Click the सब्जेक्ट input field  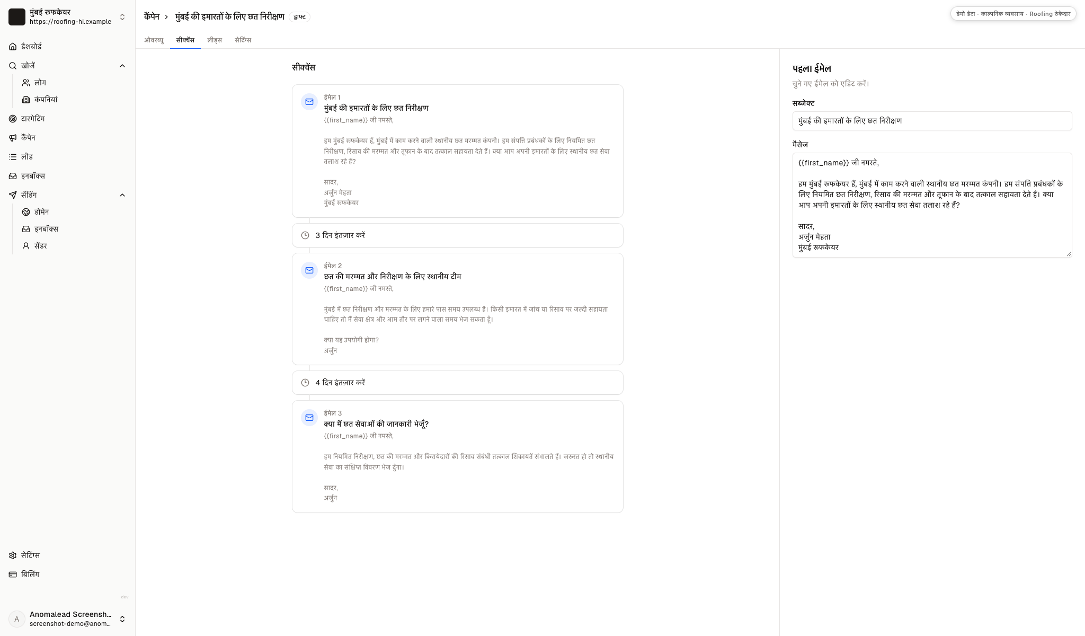pyautogui.click(x=932, y=121)
